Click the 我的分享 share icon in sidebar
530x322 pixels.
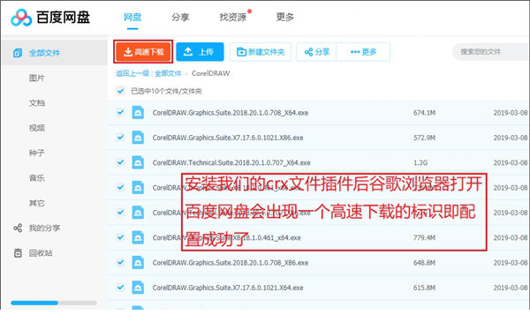pyautogui.click(x=18, y=228)
